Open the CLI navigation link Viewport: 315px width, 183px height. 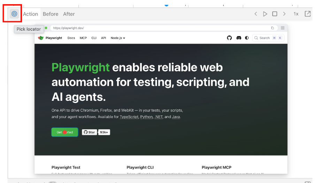[x=94, y=38]
